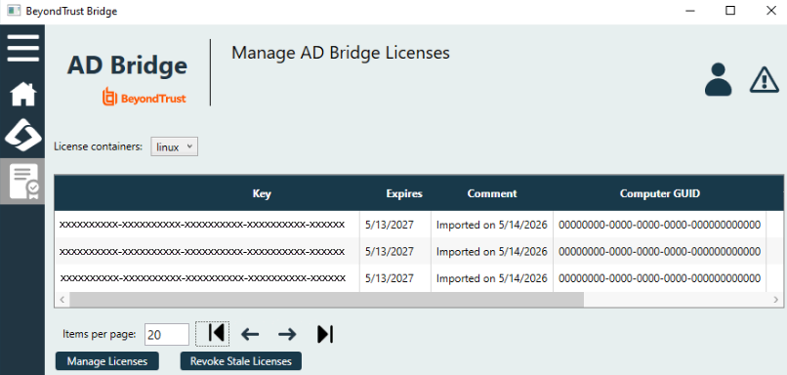Viewport: 787px width, 375px height.
Task: Jump to last page of licenses
Action: [x=325, y=334]
